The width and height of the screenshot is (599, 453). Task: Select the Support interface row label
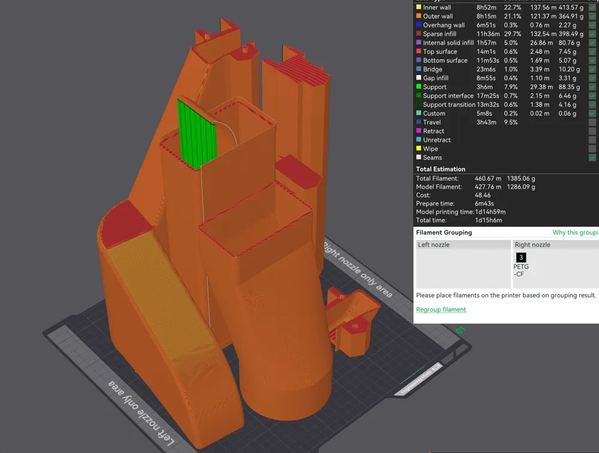point(448,96)
